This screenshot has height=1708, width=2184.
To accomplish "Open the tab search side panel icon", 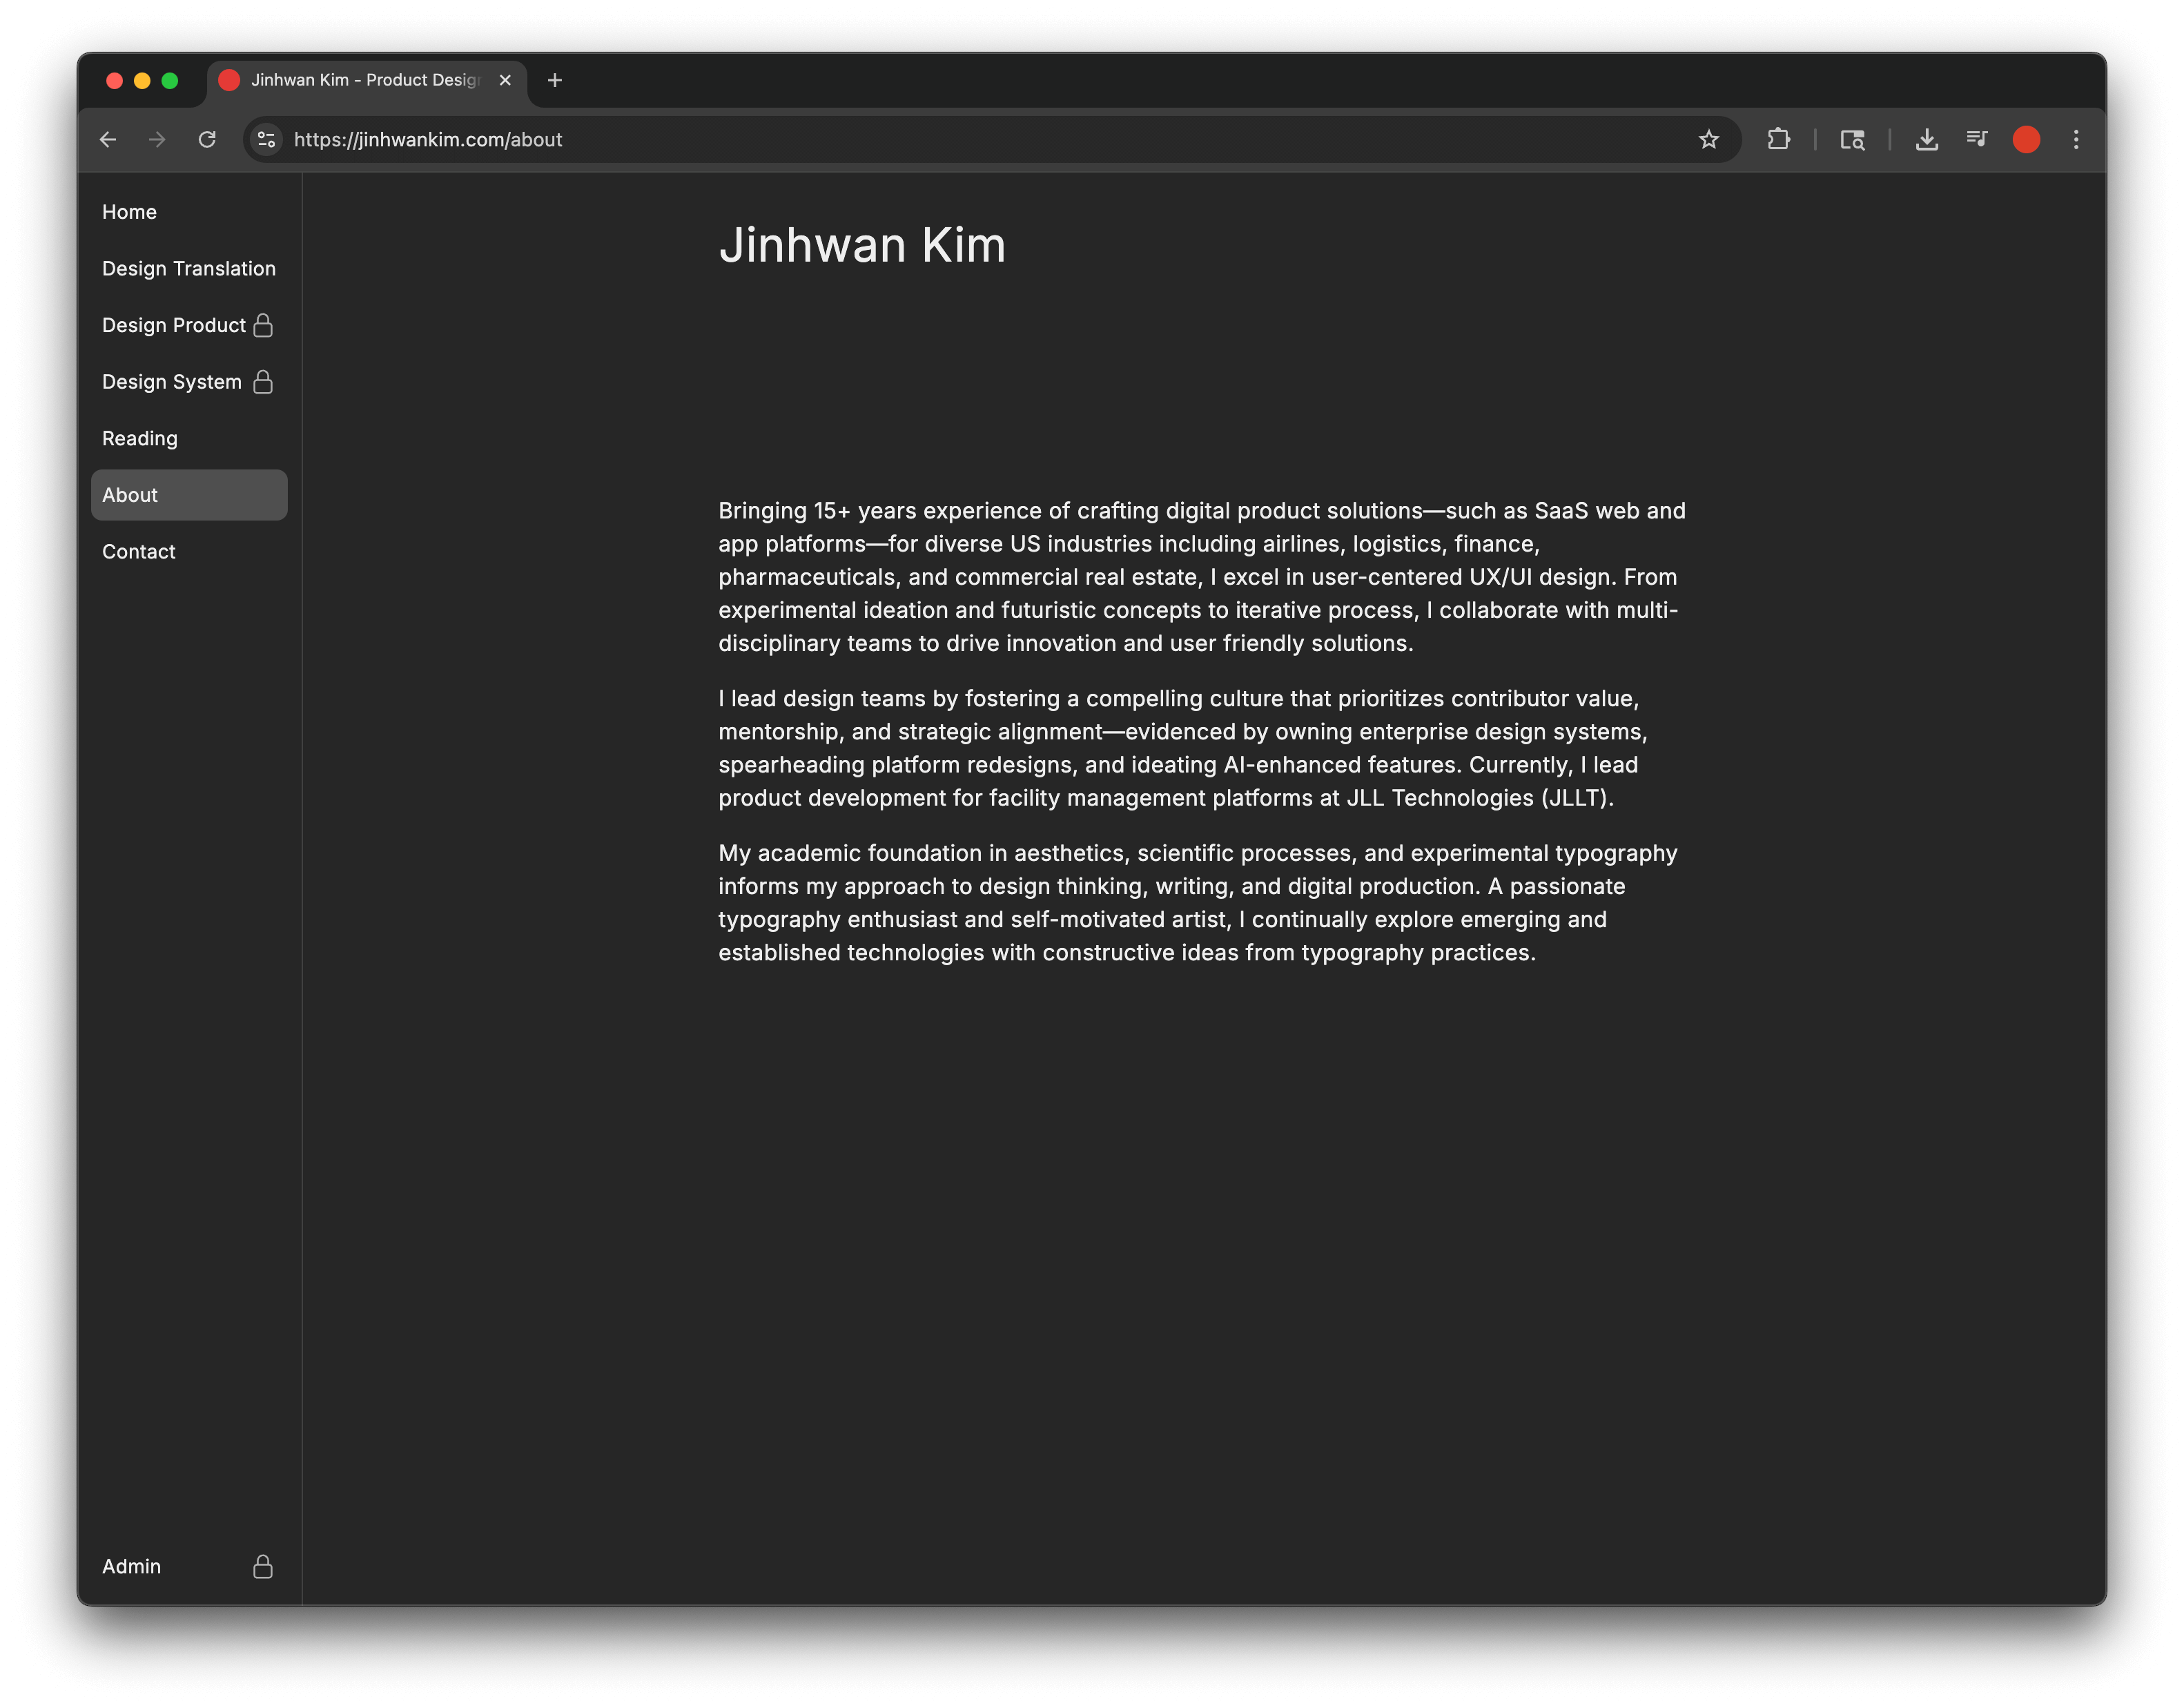I will [x=1853, y=140].
